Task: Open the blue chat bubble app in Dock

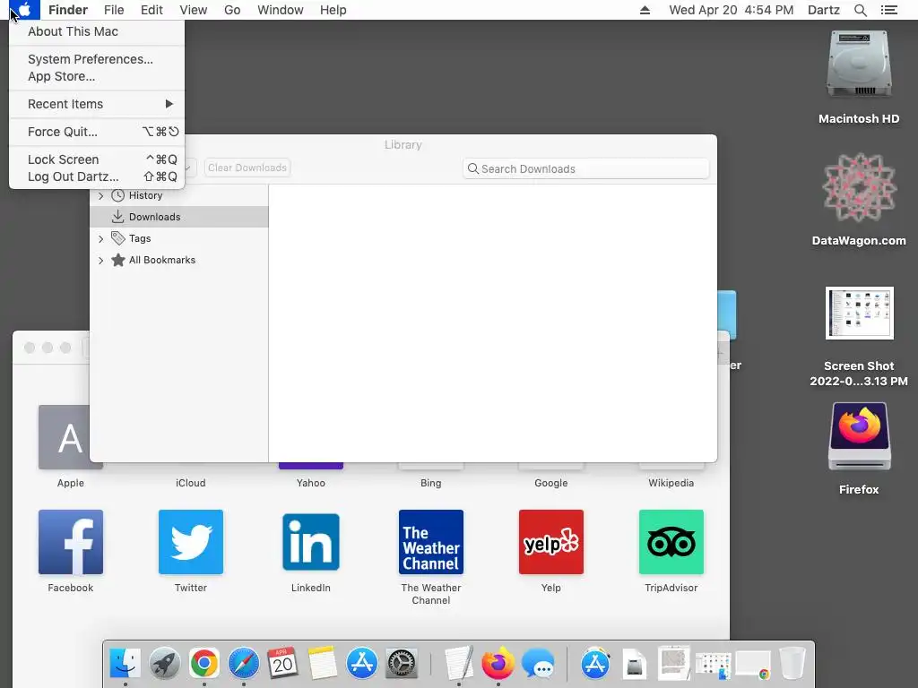Action: [538, 664]
